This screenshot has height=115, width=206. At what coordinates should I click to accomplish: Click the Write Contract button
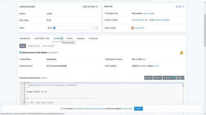point(48,46)
